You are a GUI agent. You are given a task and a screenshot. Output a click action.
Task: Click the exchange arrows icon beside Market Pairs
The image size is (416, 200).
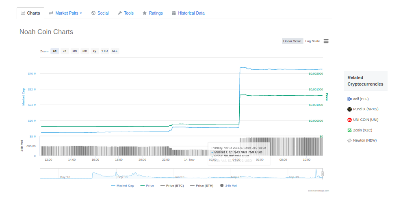pos(51,13)
